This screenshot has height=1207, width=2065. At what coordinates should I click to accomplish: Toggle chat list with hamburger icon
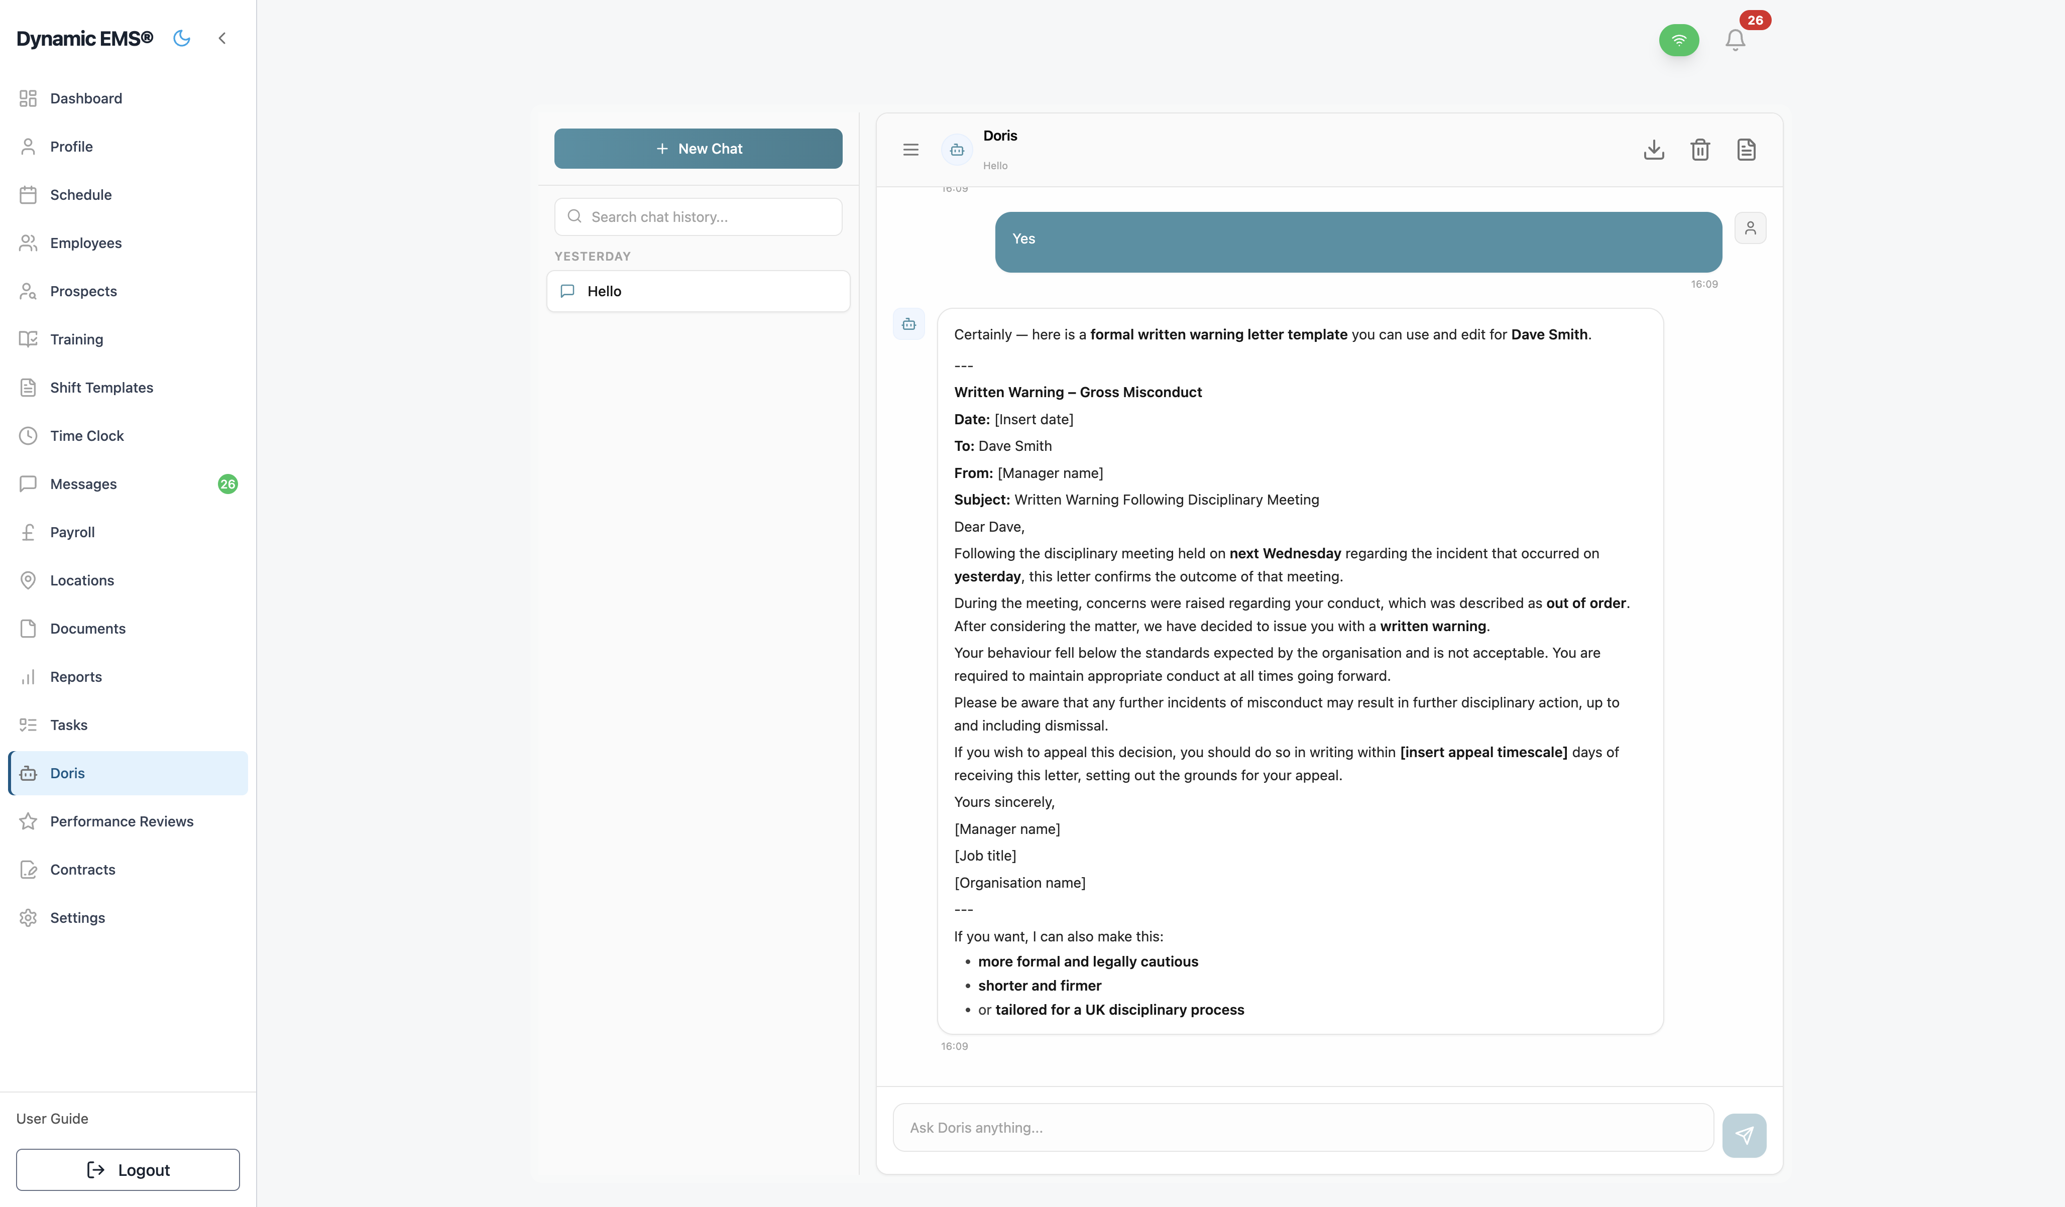910,150
